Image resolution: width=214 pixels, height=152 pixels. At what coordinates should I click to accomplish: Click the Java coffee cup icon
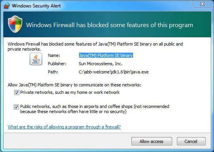[36, 59]
